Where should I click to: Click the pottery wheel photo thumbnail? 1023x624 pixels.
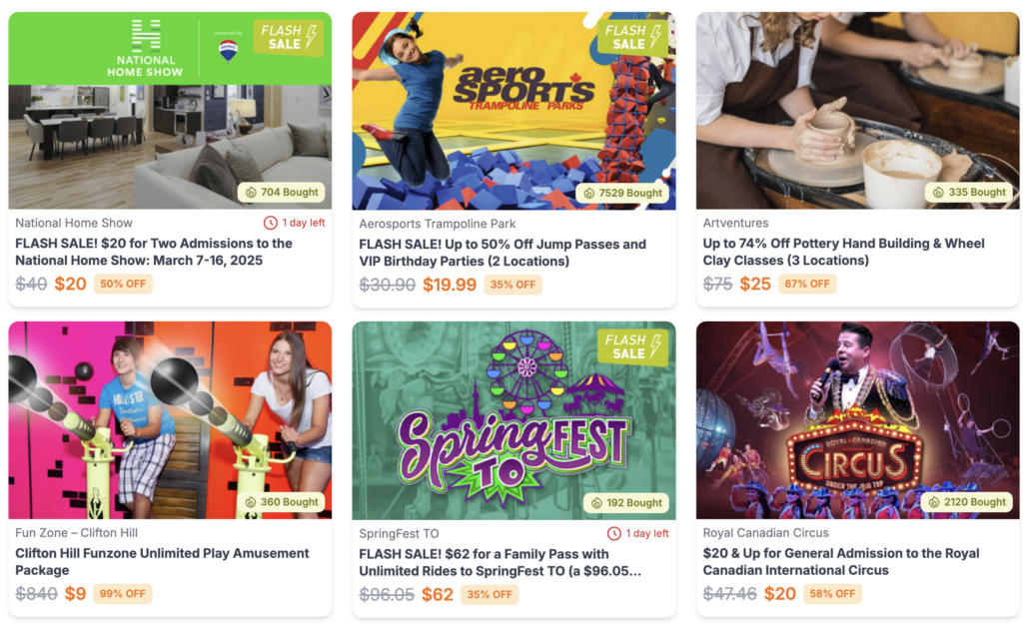tap(857, 110)
